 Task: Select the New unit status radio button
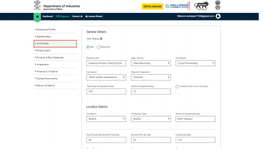tap(88, 47)
